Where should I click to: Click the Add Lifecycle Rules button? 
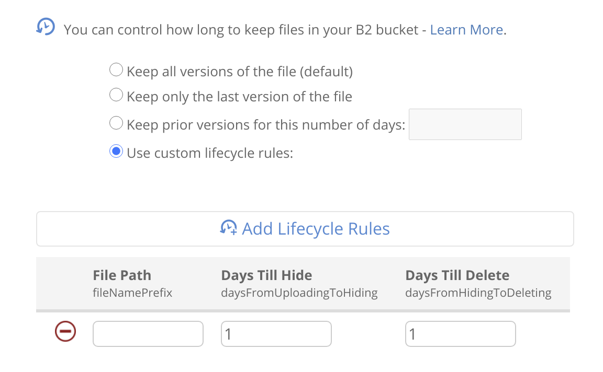click(305, 229)
